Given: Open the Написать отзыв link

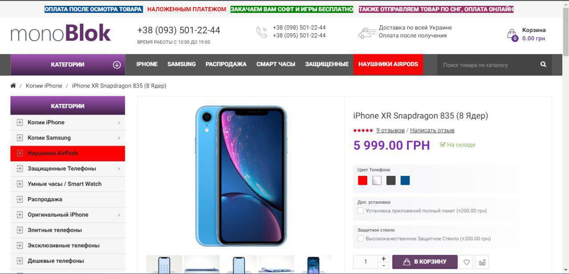Looking at the screenshot, I should (x=432, y=130).
